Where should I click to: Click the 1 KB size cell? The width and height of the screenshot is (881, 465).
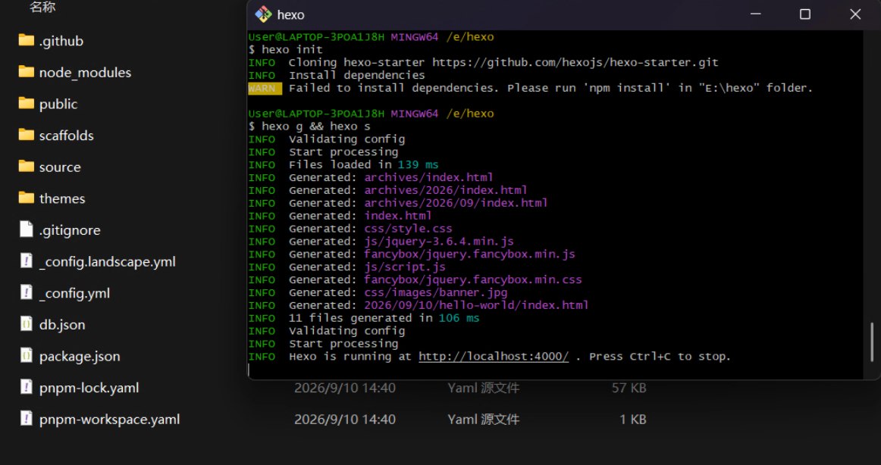tap(632, 419)
